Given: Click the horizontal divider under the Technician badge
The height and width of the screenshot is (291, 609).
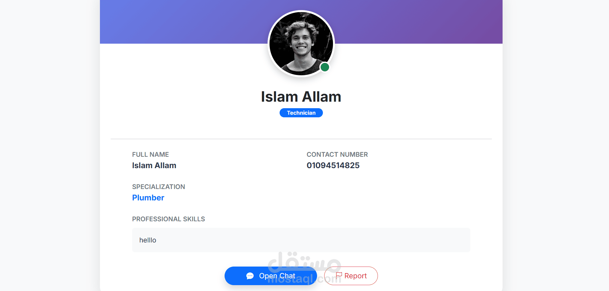Looking at the screenshot, I should 301,139.
